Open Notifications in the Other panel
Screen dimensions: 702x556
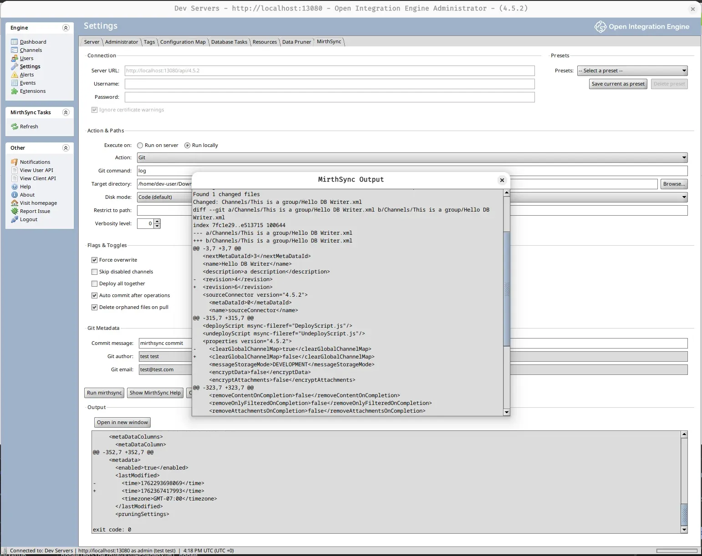tap(34, 162)
